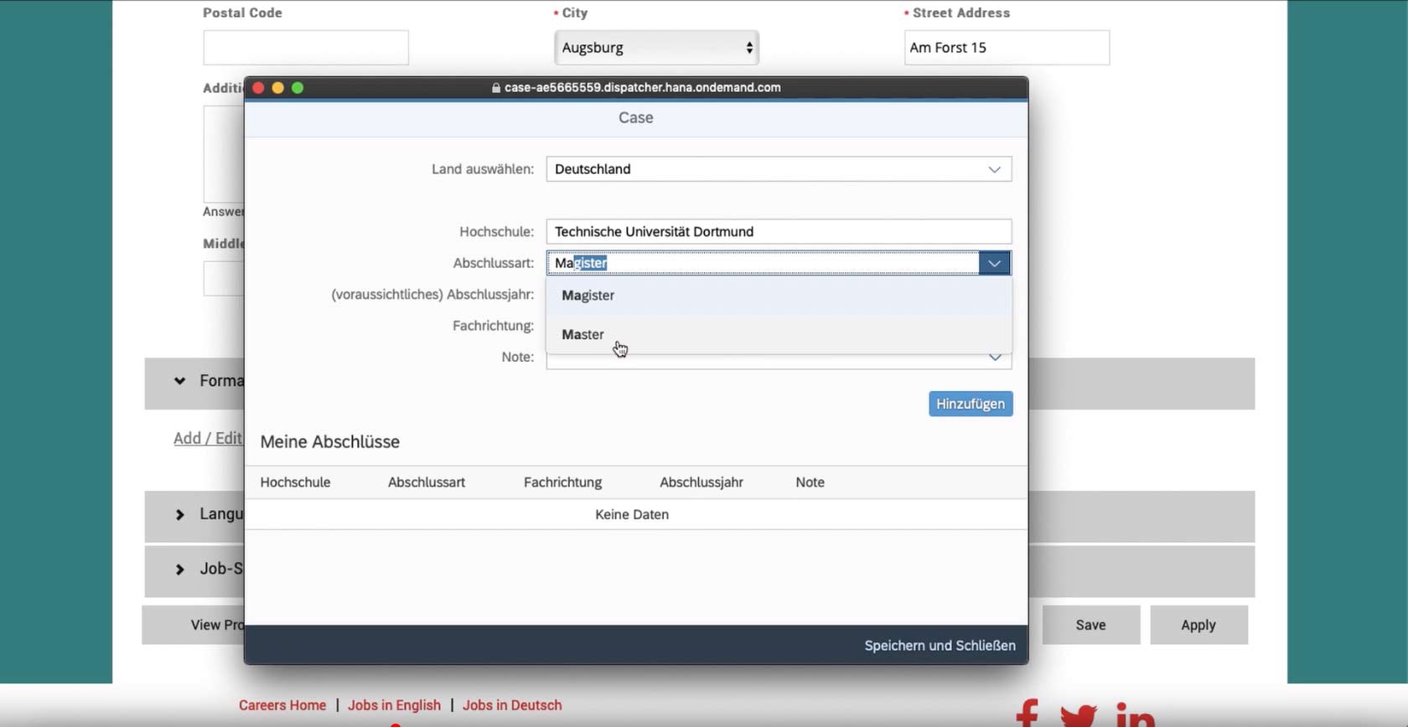Screen dimensions: 1408x727
Task: Click the Fachrichtung column header
Action: 562,482
